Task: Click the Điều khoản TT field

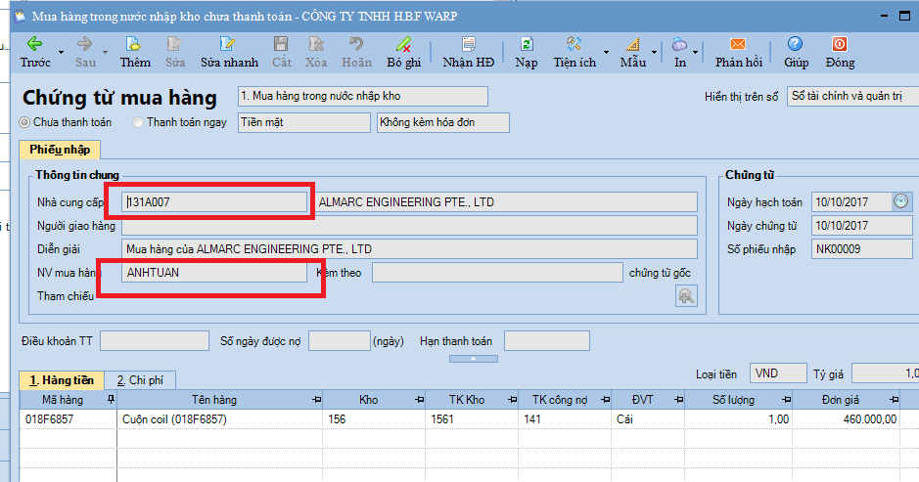Action: click(x=154, y=341)
